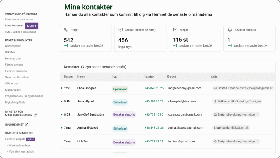Image resolution: width=280 pixels, height=158 pixels.
Task: Click Johan Rydell's phone number +46 587 65 24
Action: 154,101
